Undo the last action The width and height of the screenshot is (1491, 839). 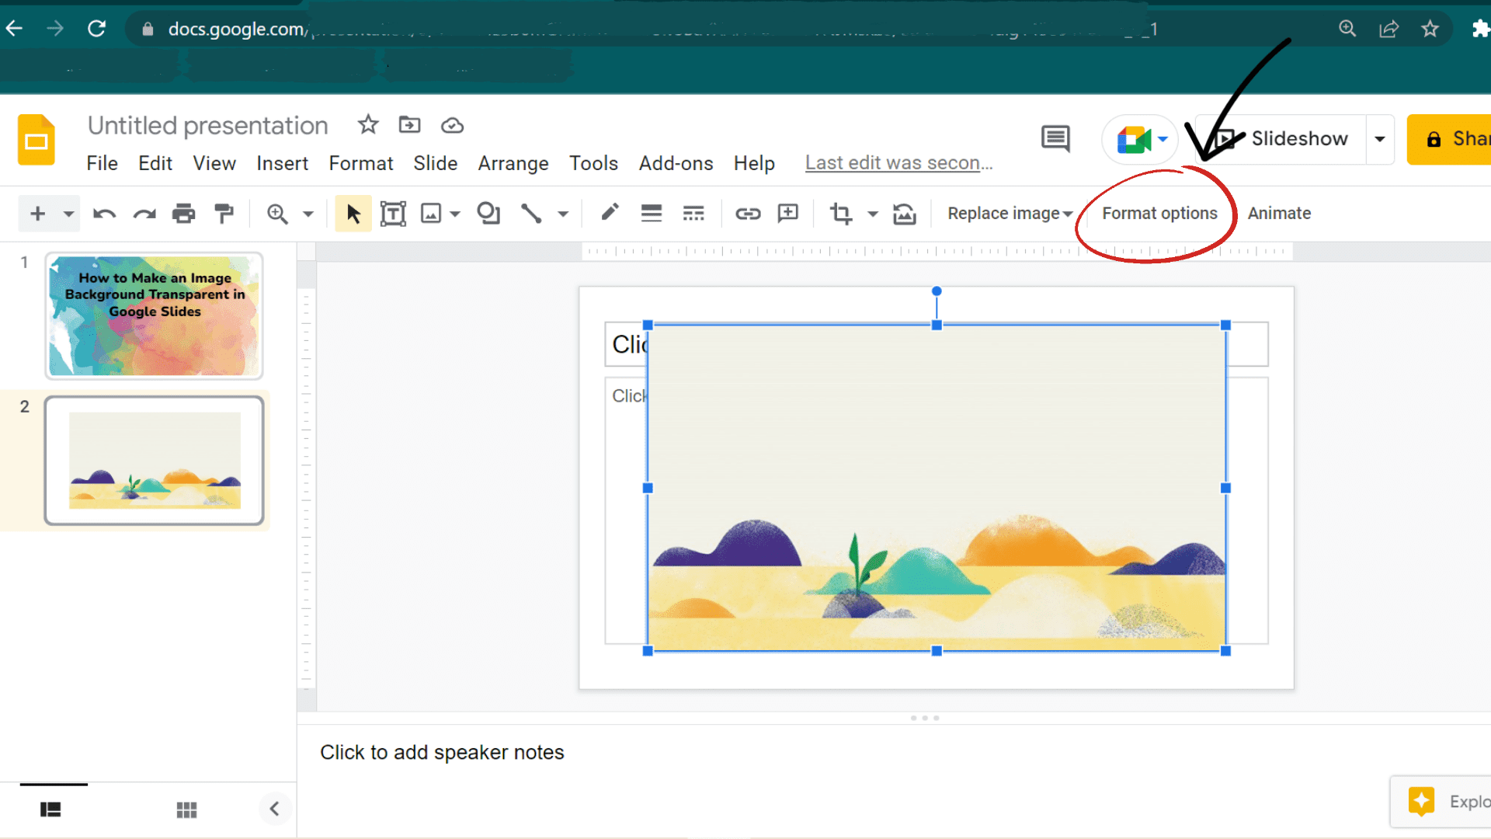pyautogui.click(x=104, y=213)
